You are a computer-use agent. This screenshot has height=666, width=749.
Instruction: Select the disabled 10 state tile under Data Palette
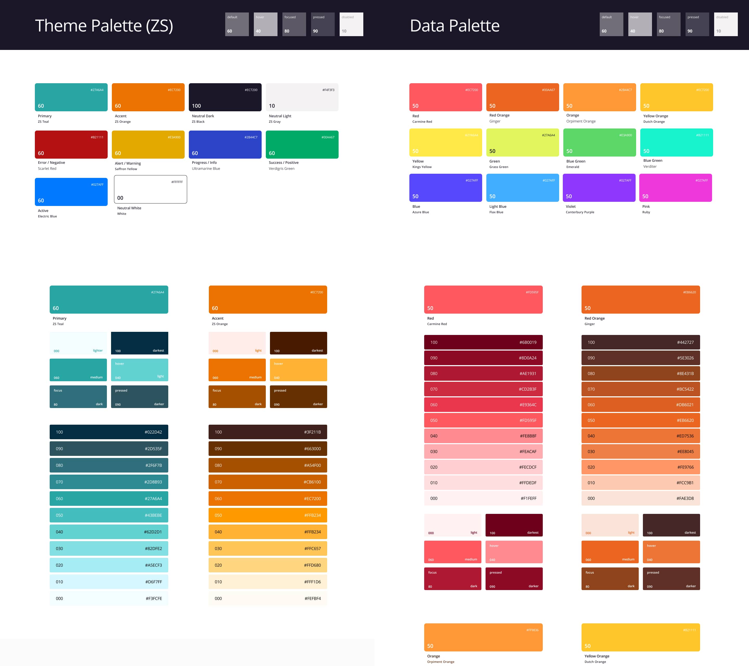click(726, 24)
